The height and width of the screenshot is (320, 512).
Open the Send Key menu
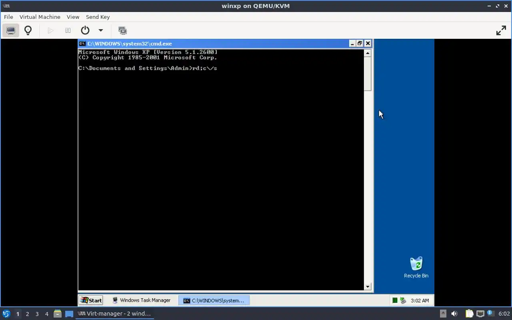[x=98, y=17]
